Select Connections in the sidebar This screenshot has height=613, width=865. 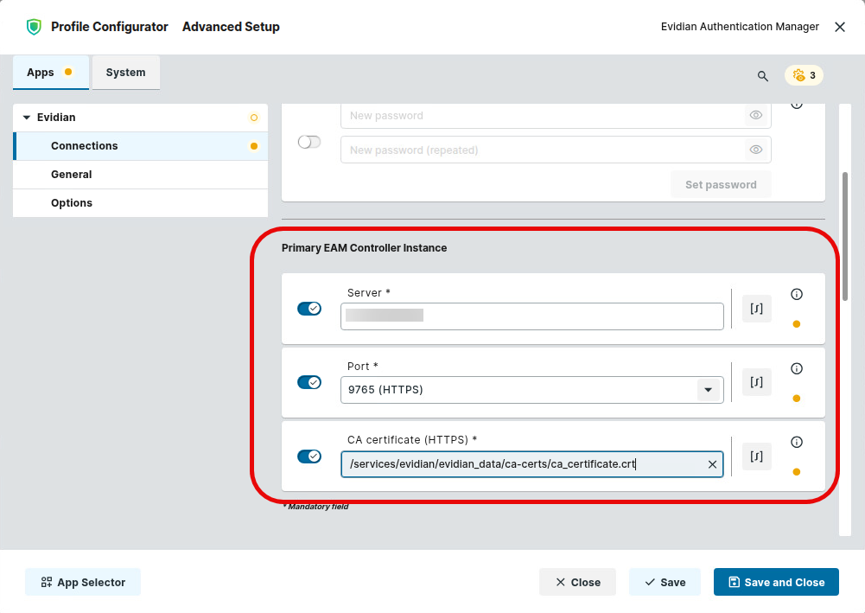pyautogui.click(x=141, y=146)
